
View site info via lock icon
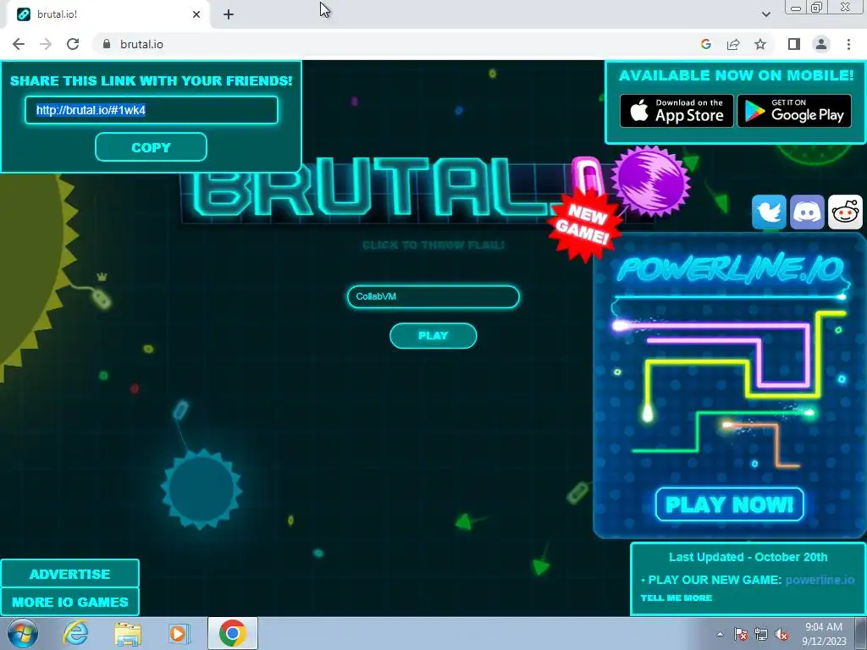[107, 44]
